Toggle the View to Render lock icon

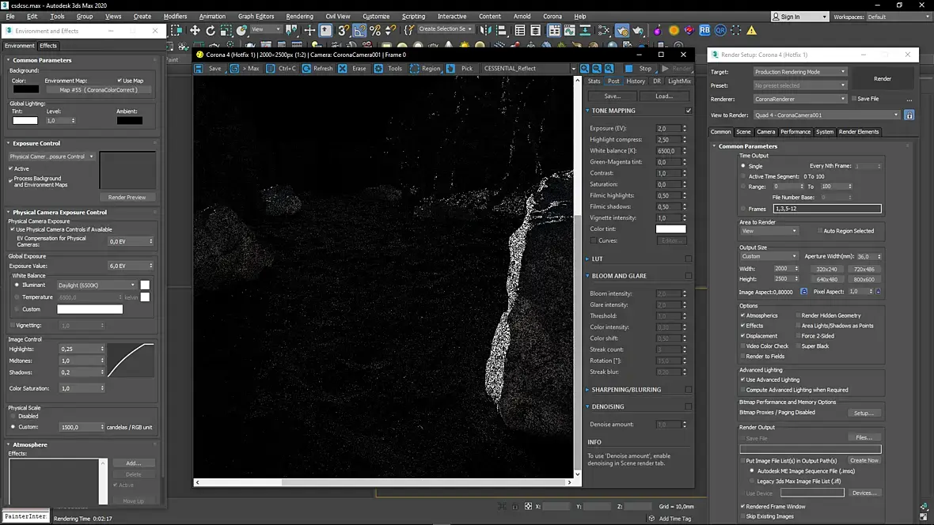(909, 115)
